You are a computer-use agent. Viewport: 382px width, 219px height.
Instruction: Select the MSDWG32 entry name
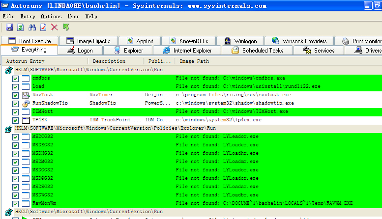coord(42,195)
